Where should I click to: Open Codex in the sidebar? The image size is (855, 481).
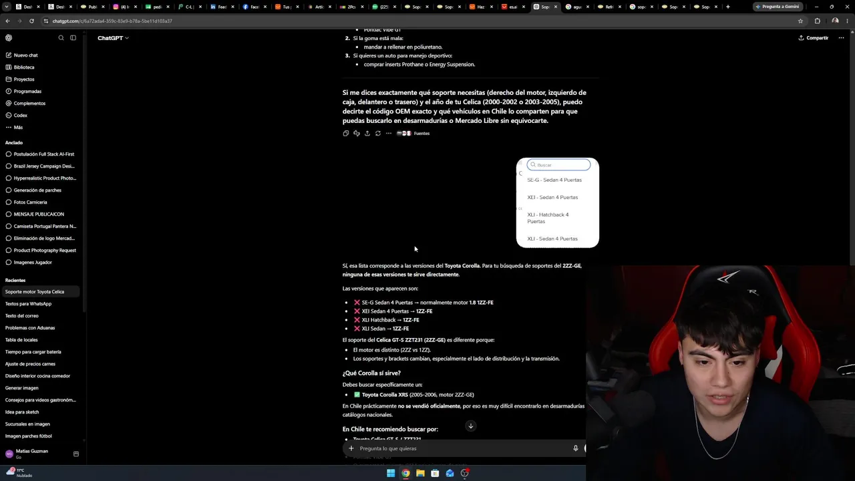point(21,116)
